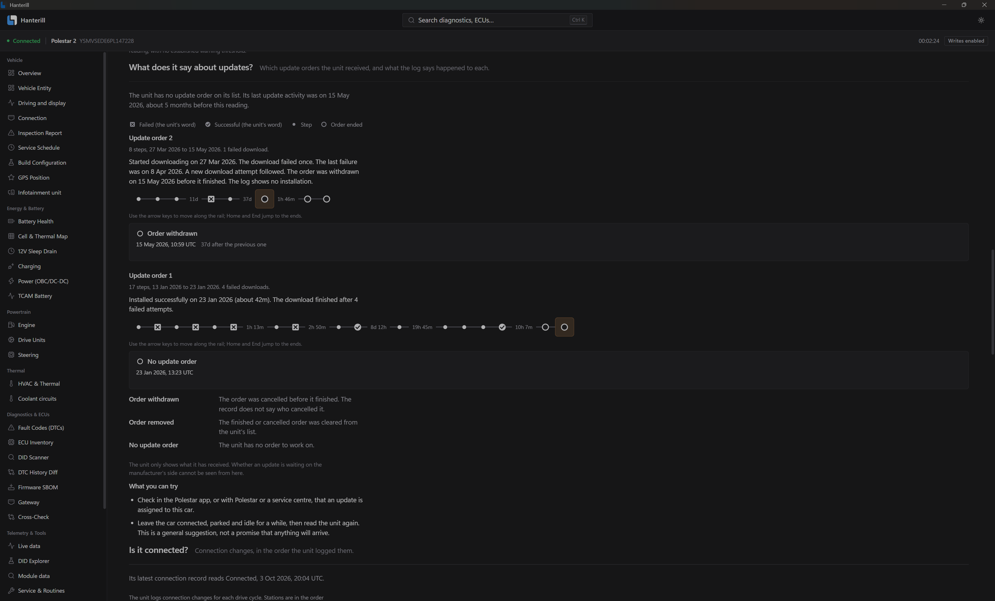Click the HVAC & Thermal thermometer icon
This screenshot has width=995, height=601.
[x=11, y=383]
